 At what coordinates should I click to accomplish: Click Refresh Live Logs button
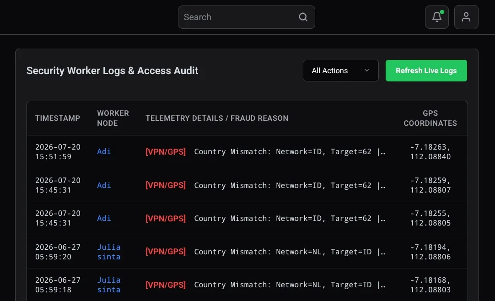click(x=426, y=70)
